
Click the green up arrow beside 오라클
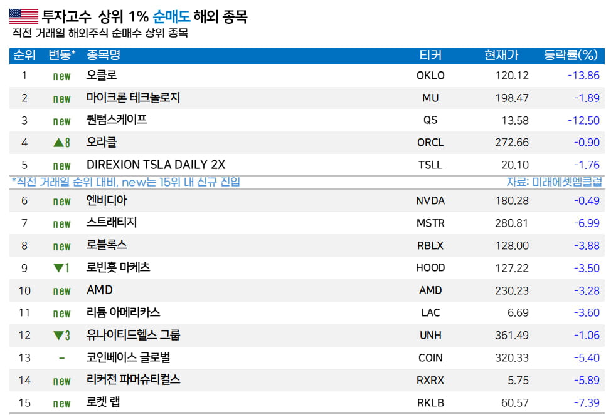coord(58,143)
